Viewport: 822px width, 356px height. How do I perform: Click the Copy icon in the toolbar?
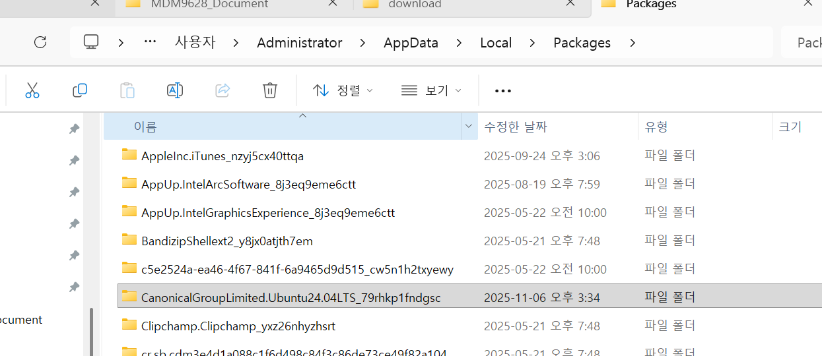[x=80, y=90]
